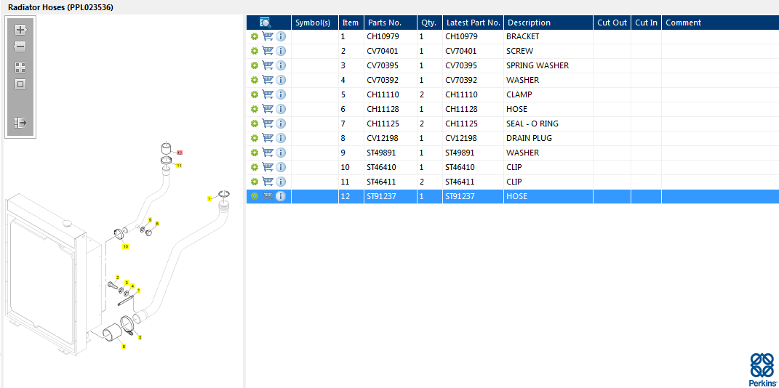Click the Perkins logo
Viewport: 779px width, 388px height.
coord(762,369)
